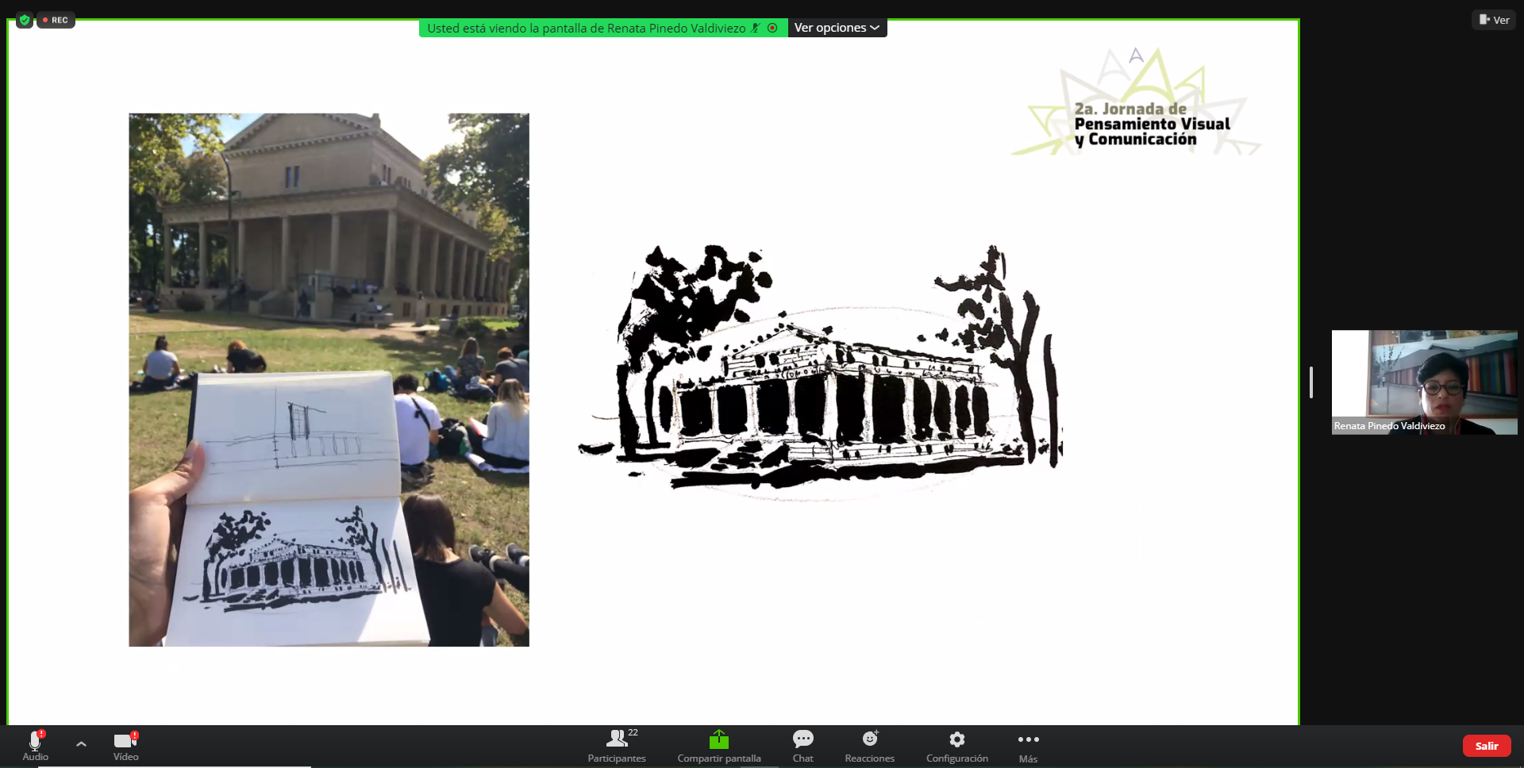Expand the audio options caret

coord(81,744)
